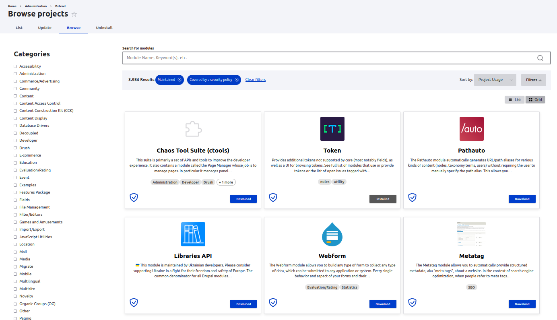Click the search magnifier icon
This screenshot has width=557, height=320.
pos(540,58)
